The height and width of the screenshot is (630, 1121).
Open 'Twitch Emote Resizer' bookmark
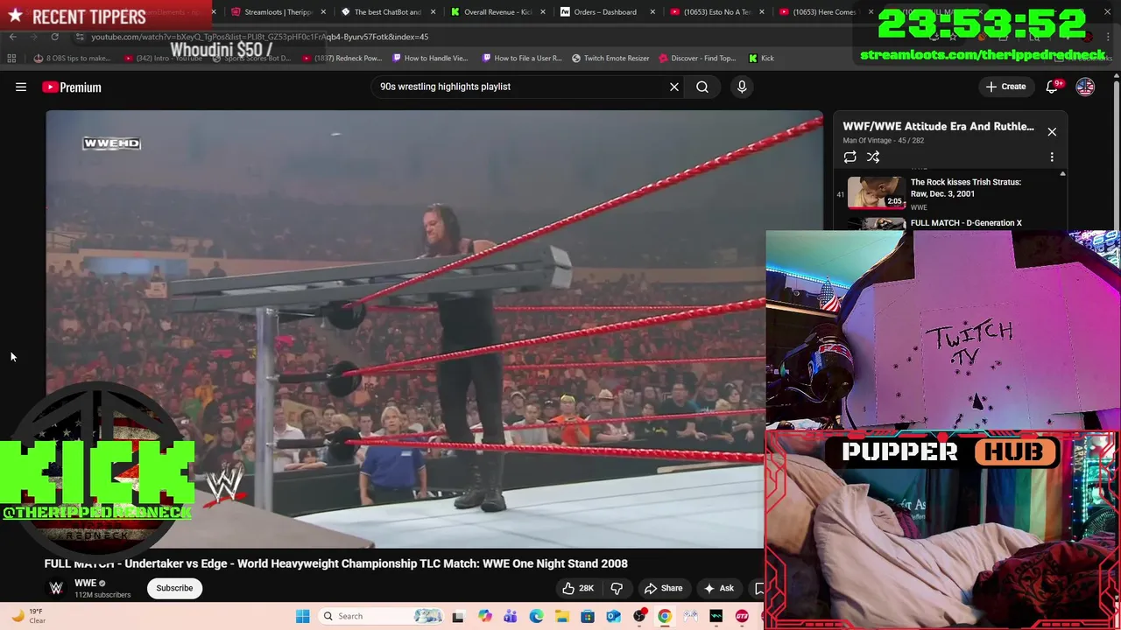tap(610, 59)
